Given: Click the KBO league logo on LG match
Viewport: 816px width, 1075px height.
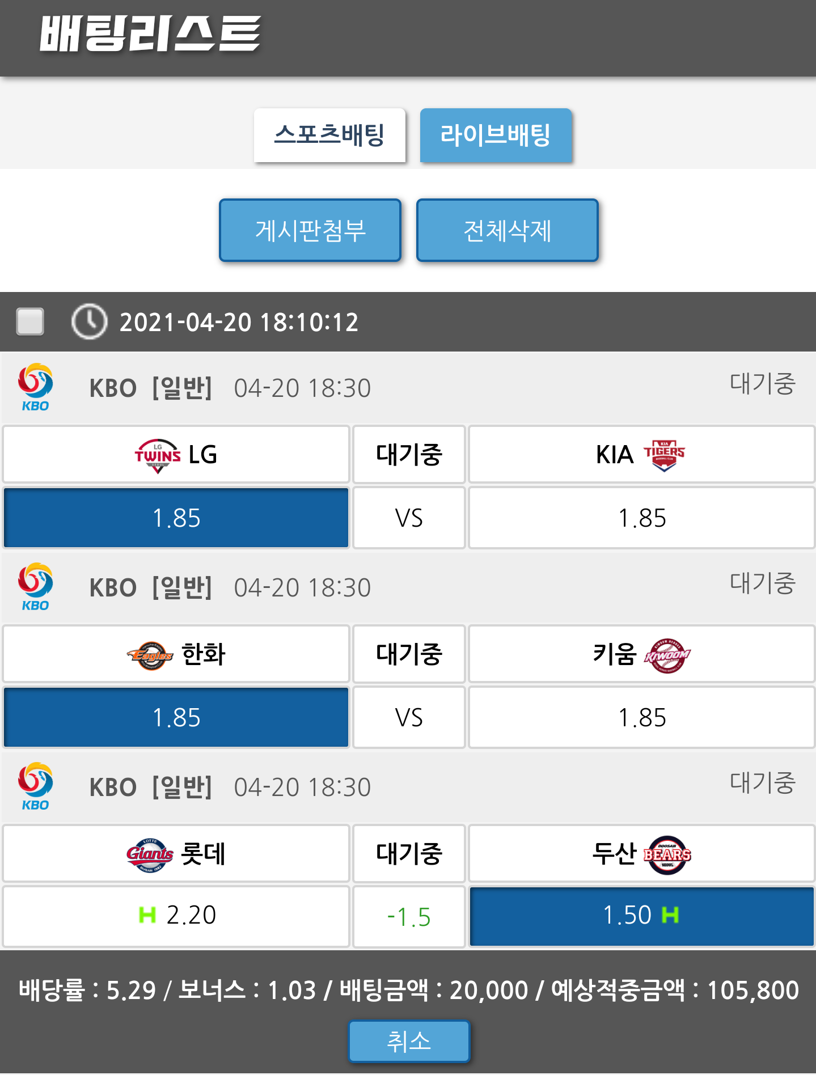Looking at the screenshot, I should click(35, 388).
